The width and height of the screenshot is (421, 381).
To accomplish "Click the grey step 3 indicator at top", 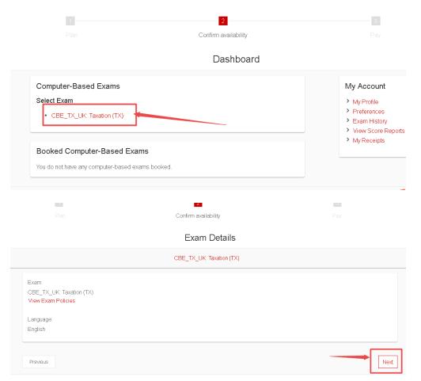I will (x=376, y=21).
